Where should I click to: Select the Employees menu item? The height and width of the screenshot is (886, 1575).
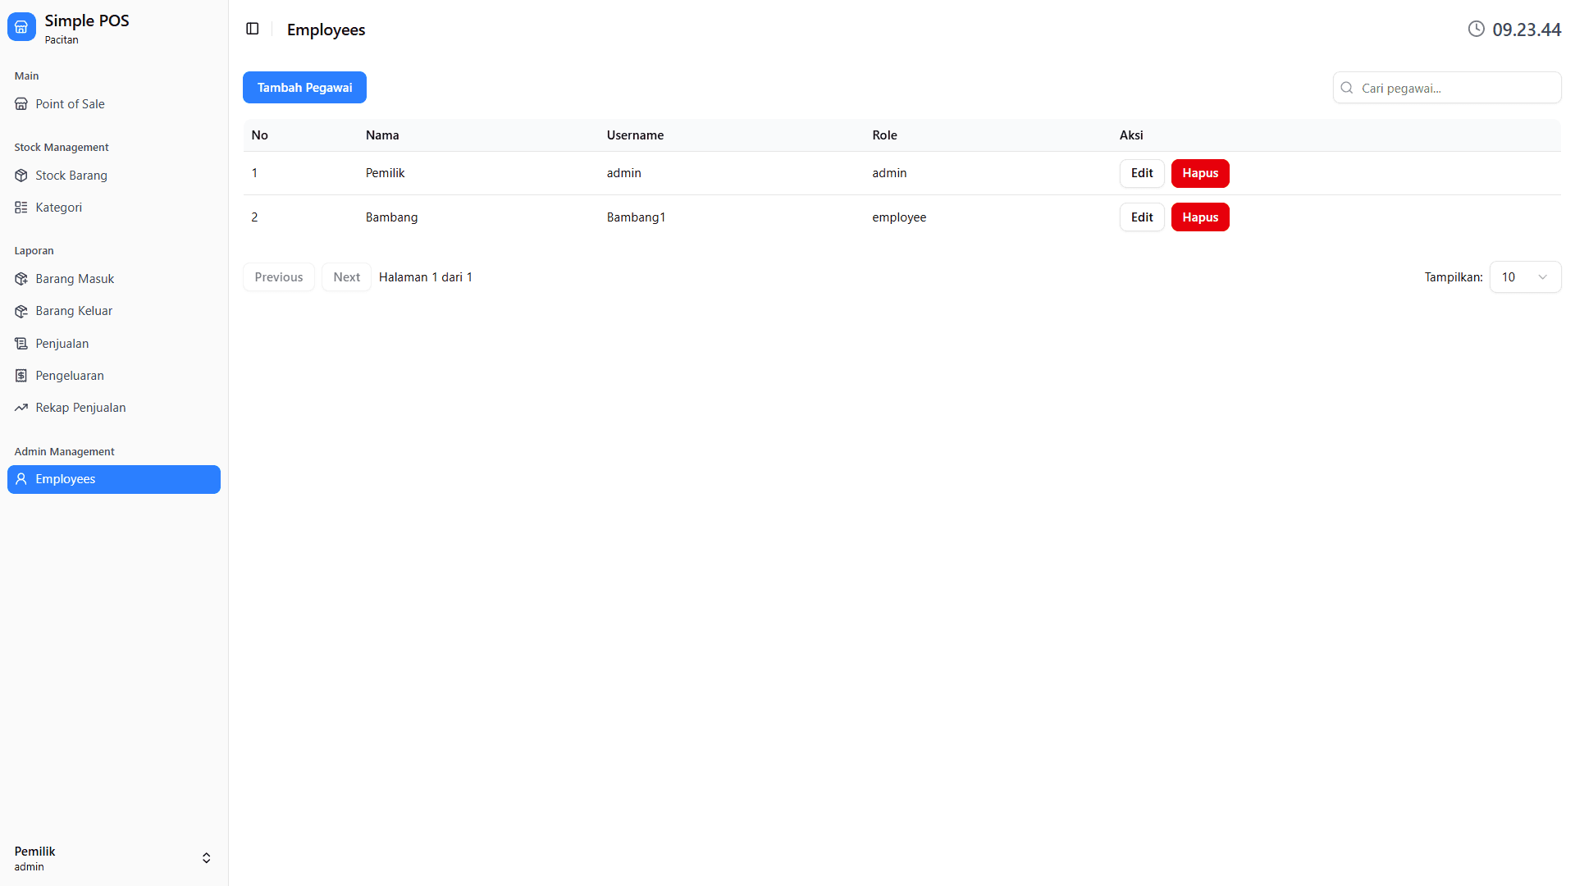(114, 479)
